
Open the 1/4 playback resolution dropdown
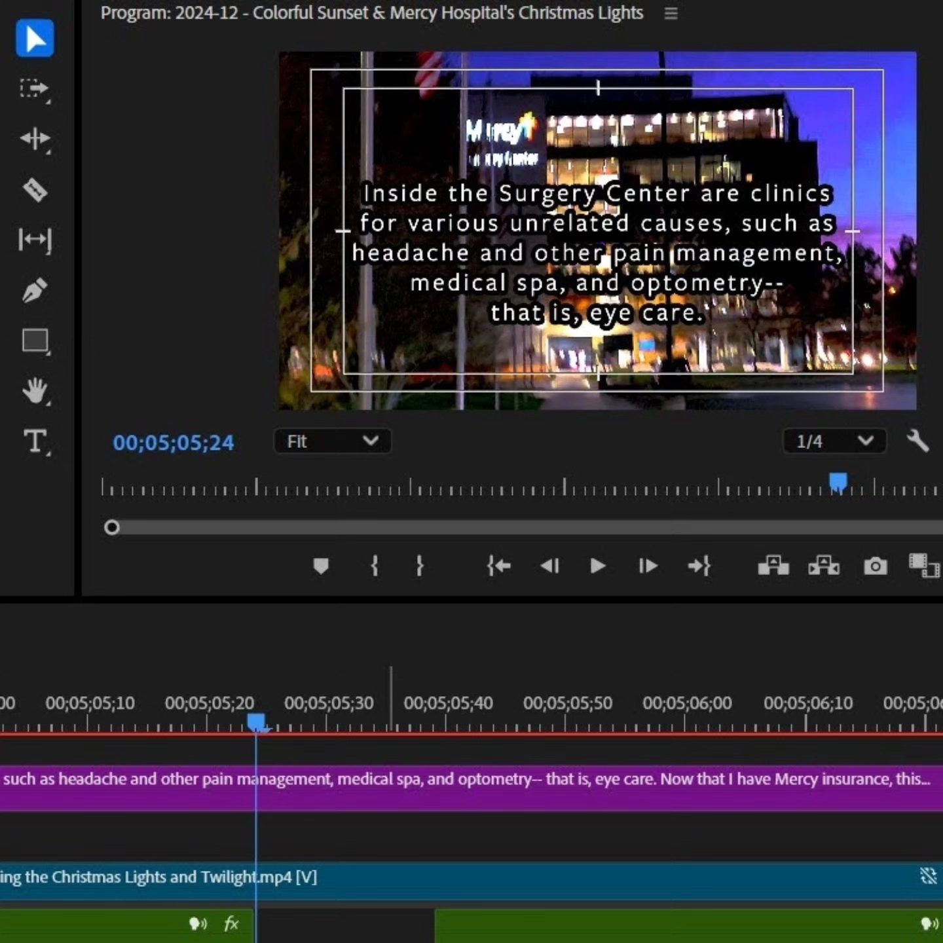834,441
